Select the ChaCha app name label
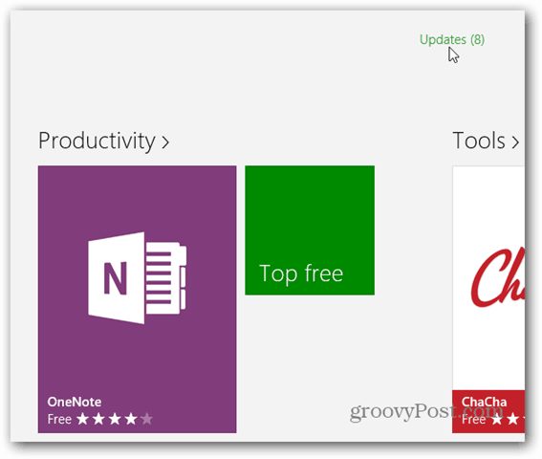 pos(484,402)
